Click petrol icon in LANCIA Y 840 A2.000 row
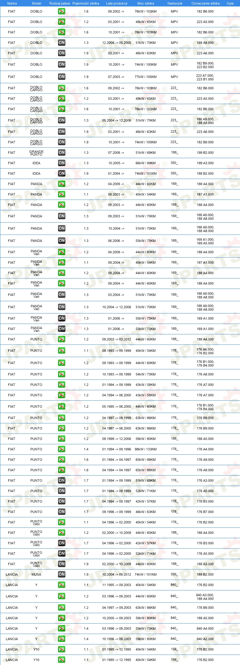This screenshot has width=240, height=665. point(61,639)
